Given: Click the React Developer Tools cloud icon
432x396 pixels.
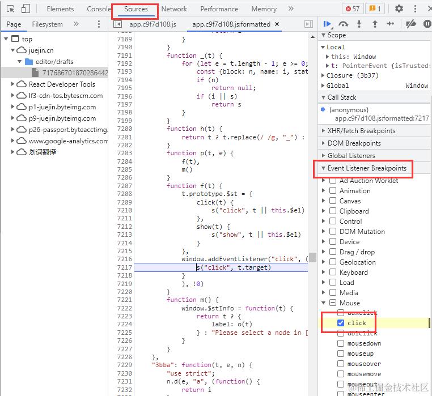Looking at the screenshot, I should click(22, 84).
